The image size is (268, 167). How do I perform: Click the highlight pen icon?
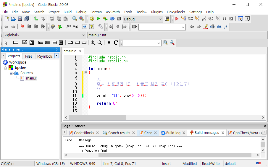tap(206, 27)
